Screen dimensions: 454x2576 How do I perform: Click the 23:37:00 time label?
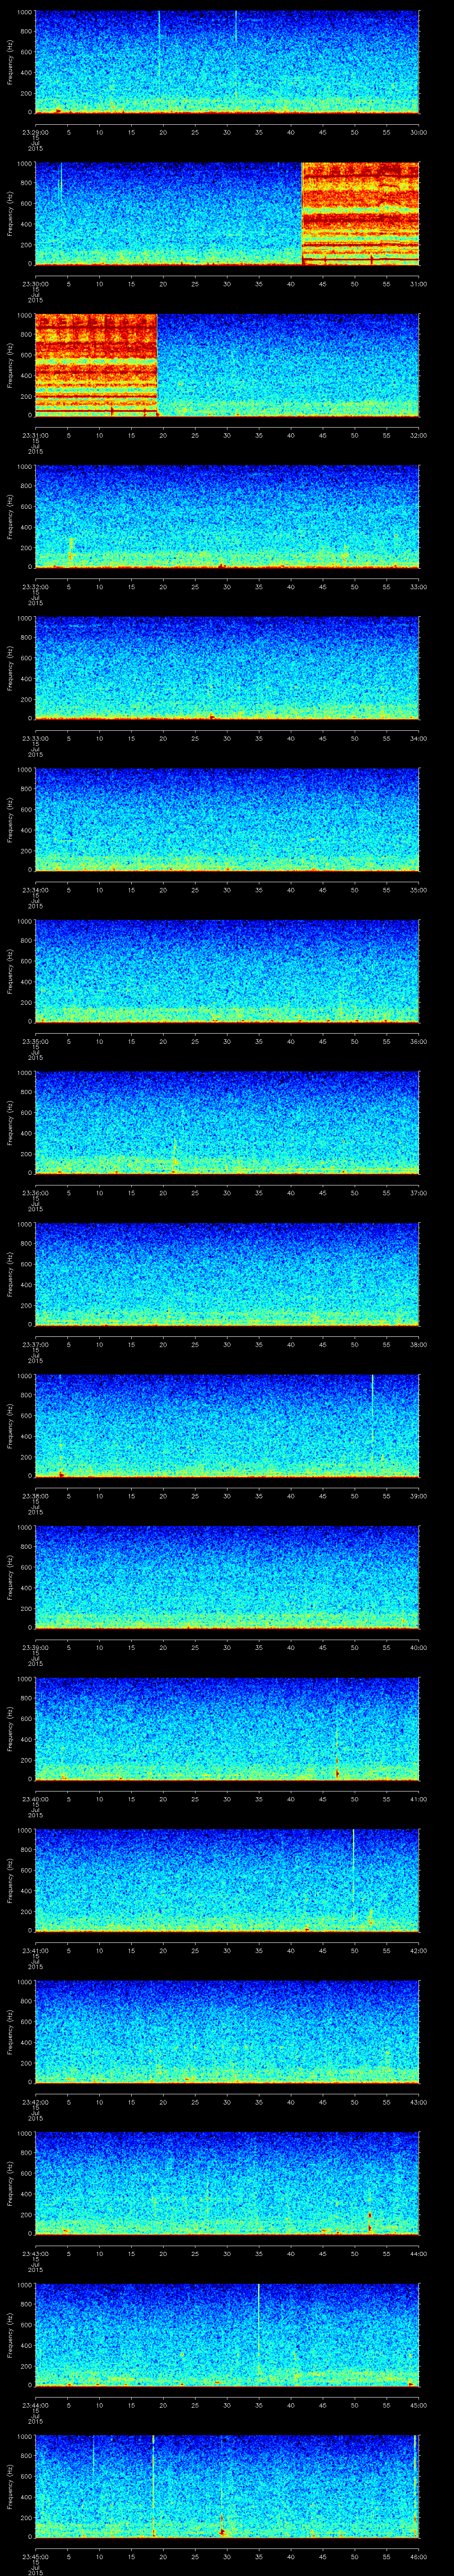(35, 1344)
